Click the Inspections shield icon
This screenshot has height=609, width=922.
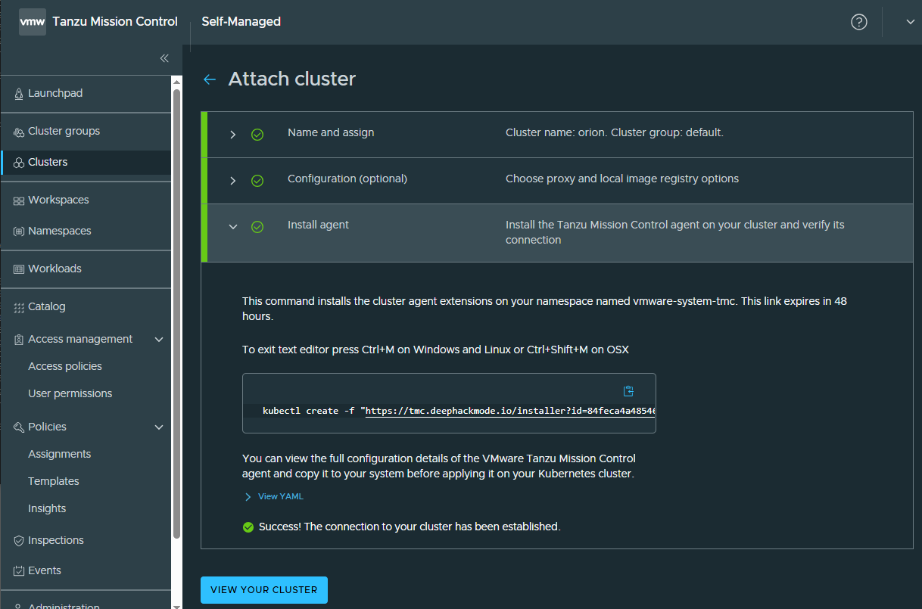click(x=19, y=541)
